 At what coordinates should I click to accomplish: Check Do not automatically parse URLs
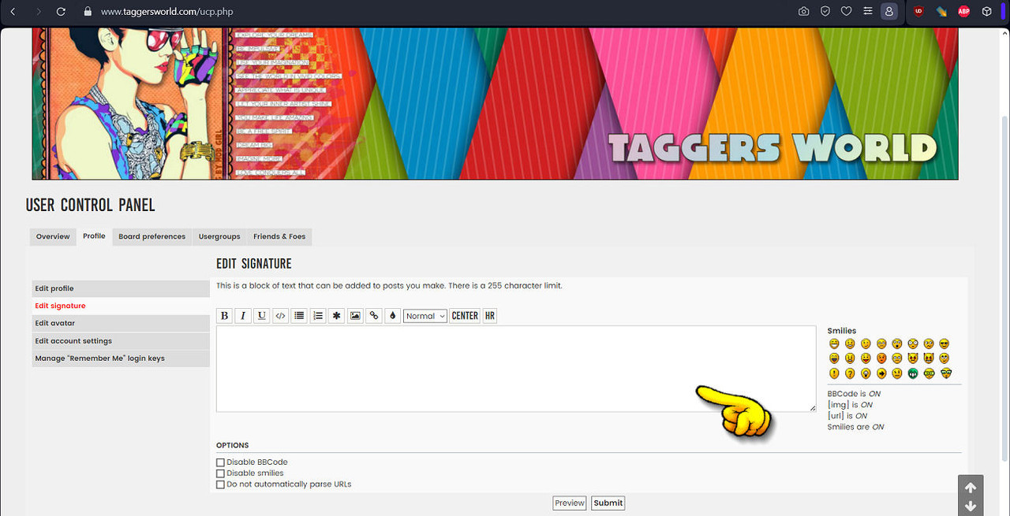click(220, 484)
